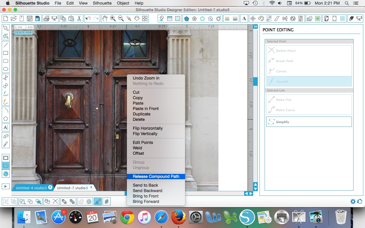Save the file using floppy disk icon
Viewport: 365px width, 228px height.
tap(29, 19)
